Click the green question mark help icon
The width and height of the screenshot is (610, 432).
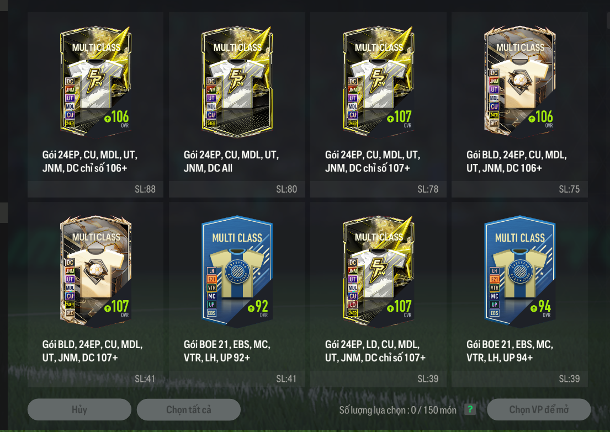(x=470, y=409)
